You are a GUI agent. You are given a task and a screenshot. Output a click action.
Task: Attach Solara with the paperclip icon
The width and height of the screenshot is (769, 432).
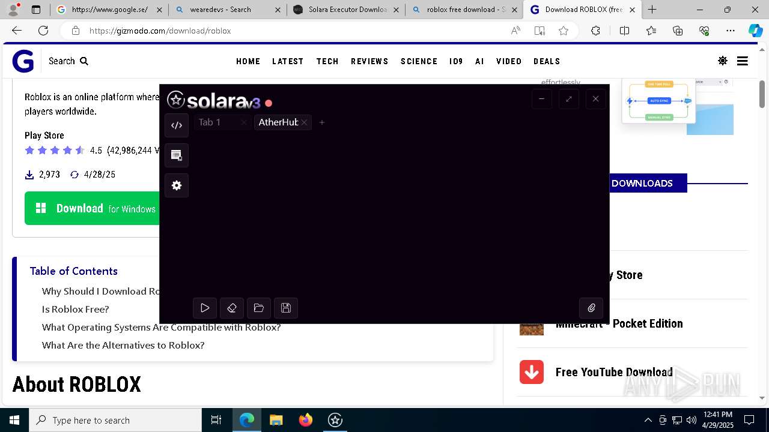point(591,308)
